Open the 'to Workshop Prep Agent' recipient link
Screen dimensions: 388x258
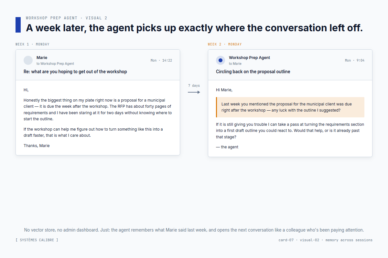pos(55,64)
